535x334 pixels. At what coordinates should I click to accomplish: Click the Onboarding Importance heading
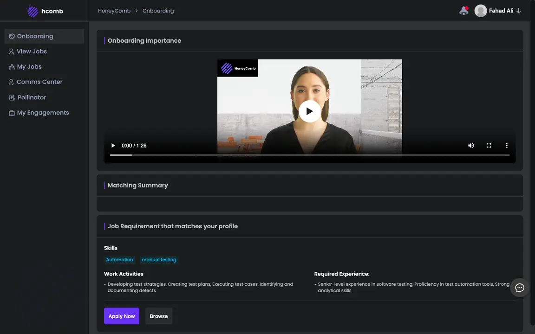144,40
